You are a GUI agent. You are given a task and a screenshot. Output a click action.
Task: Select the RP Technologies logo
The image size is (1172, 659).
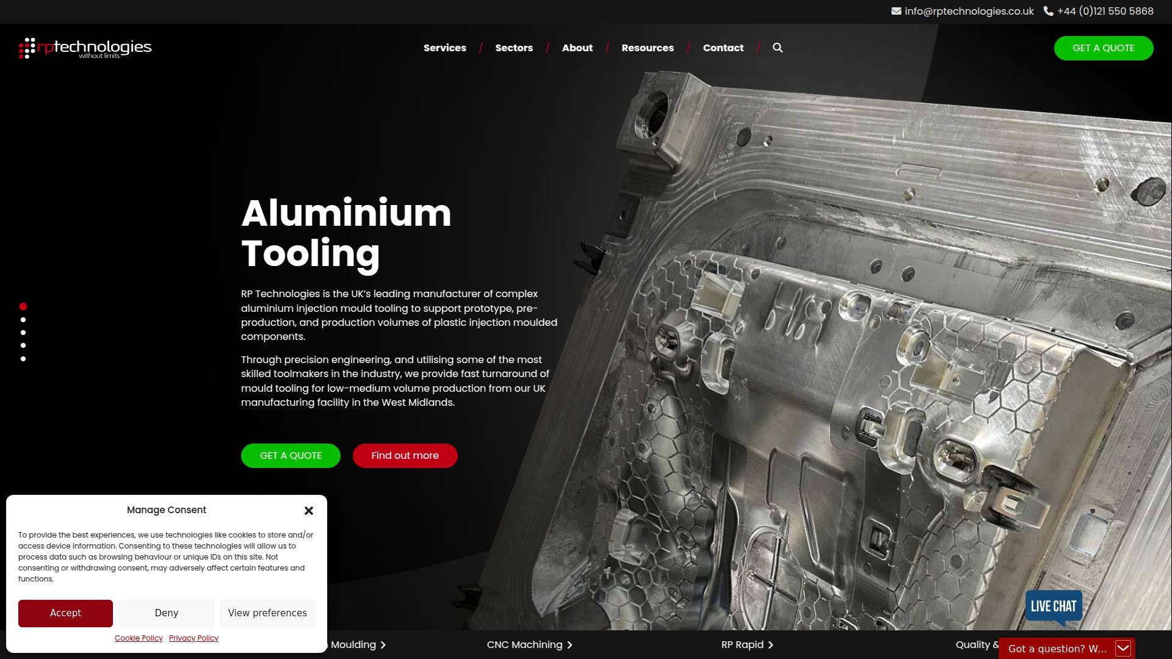coord(85,48)
